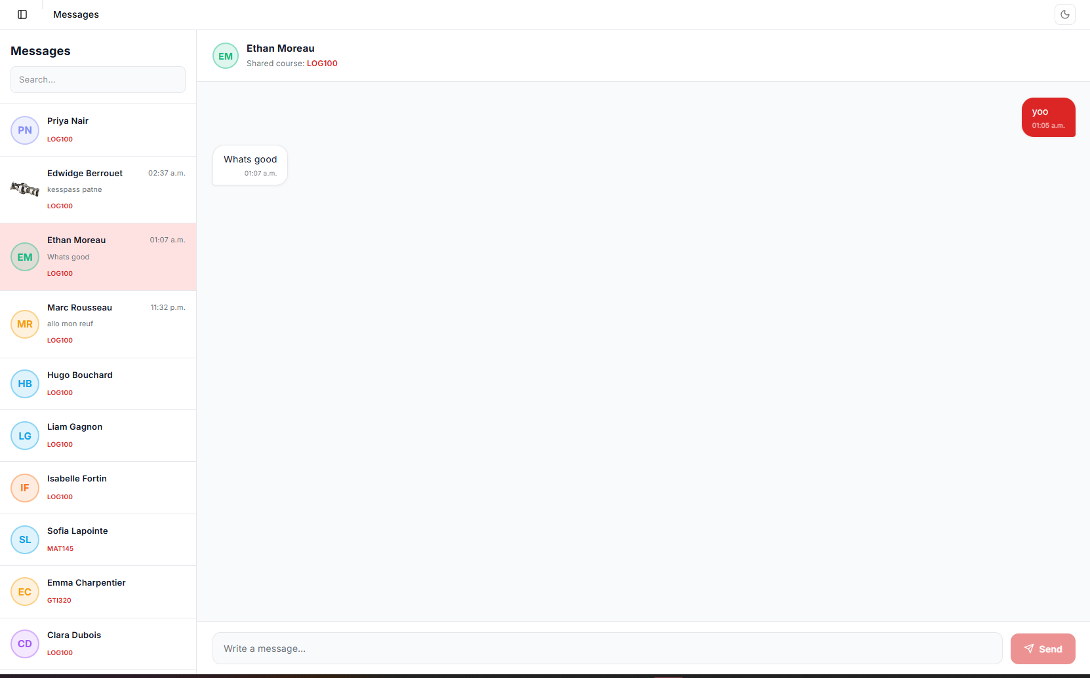
Task: Click GTI320 tag under Emma Charpentier
Action: pyautogui.click(x=59, y=601)
